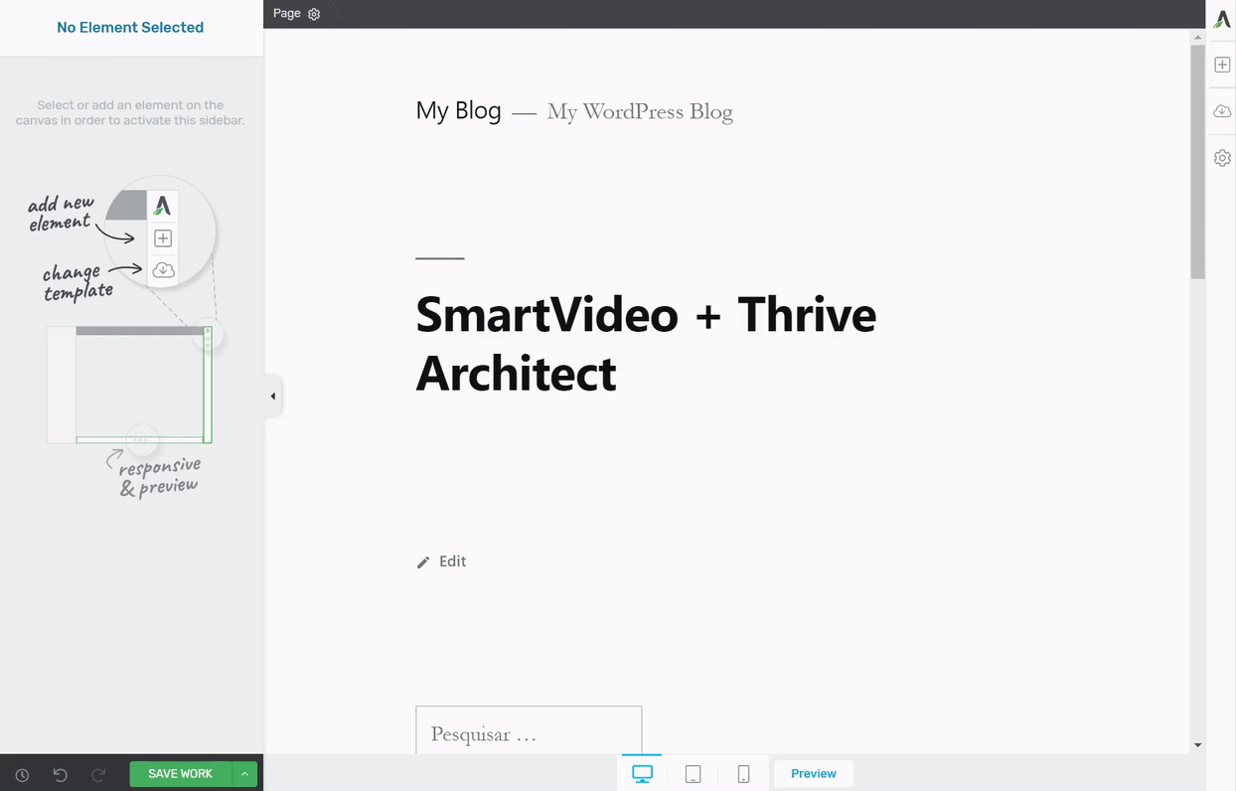The image size is (1236, 791).
Task: Click the No Element Selected header
Action: pyautogui.click(x=130, y=28)
